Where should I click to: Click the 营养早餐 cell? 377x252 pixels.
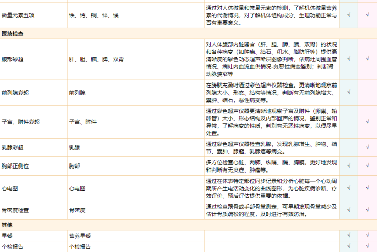[80, 235]
